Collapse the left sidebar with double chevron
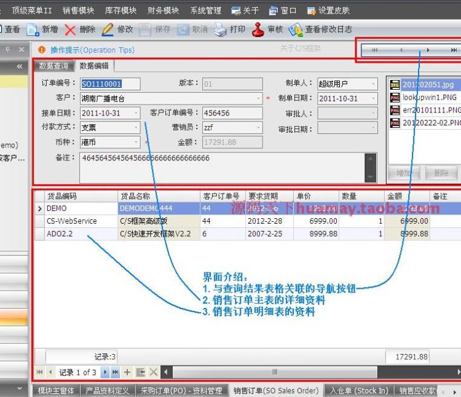The height and width of the screenshot is (397, 461). point(19,66)
